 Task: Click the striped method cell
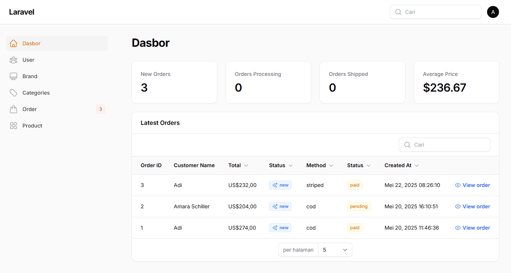[315, 185]
